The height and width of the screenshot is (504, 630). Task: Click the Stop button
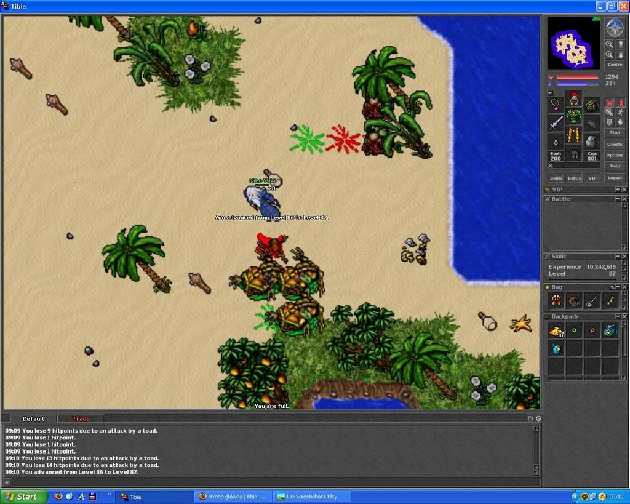615,132
